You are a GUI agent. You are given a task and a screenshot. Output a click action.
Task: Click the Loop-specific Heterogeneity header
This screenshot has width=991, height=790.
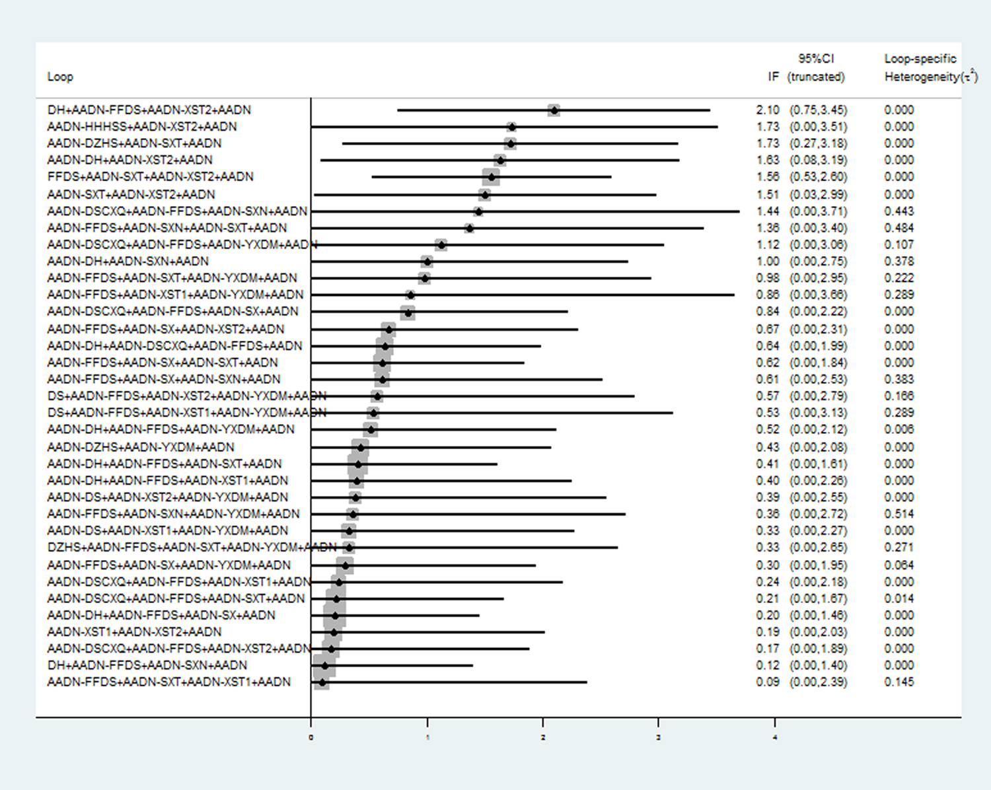pyautogui.click(x=931, y=67)
